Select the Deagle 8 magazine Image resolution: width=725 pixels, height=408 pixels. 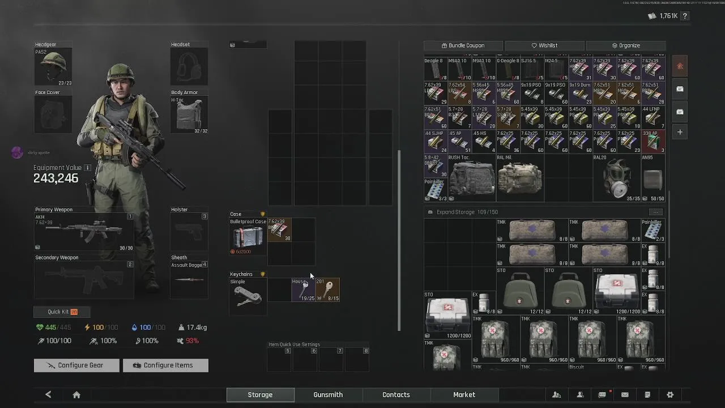click(436, 69)
